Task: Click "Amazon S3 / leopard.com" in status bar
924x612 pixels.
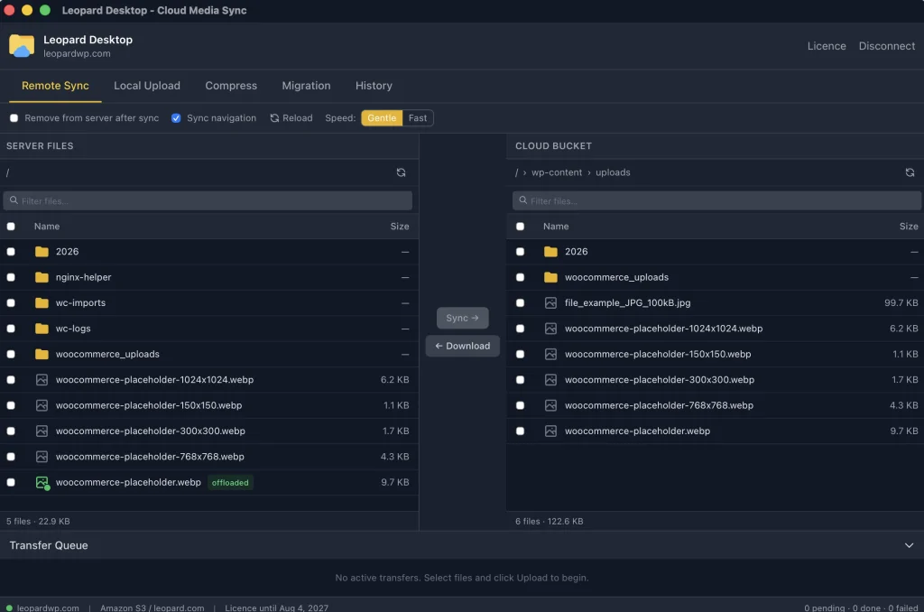Action: [152, 607]
